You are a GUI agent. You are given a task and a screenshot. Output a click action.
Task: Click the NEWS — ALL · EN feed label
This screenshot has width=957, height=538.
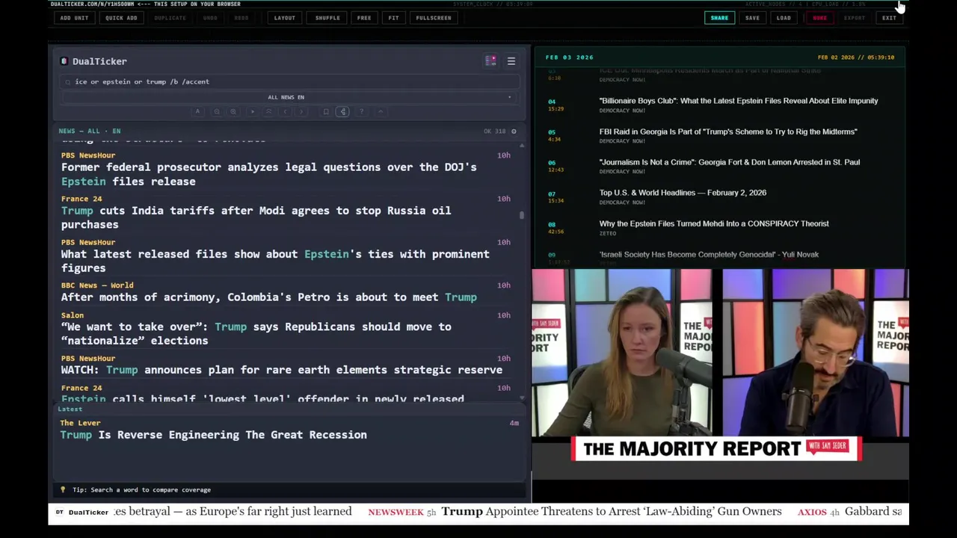click(90, 132)
